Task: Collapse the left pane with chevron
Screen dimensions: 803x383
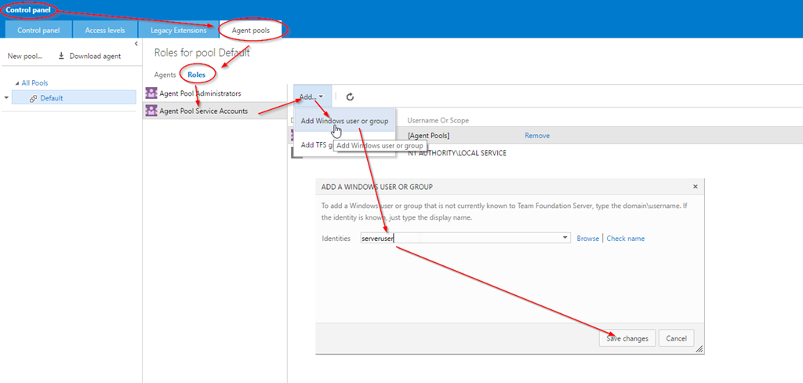Action: tap(136, 44)
